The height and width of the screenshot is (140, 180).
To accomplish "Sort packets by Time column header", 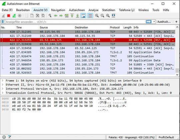I will pos(27,27).
